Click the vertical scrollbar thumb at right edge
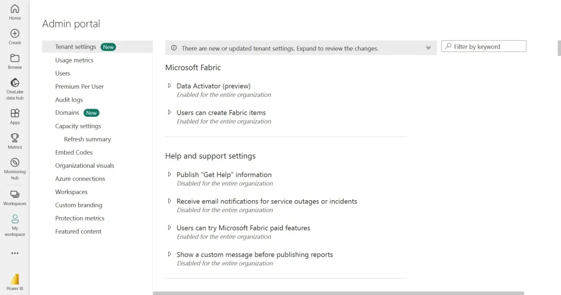Screen dimensions: 561x295 [559, 48]
